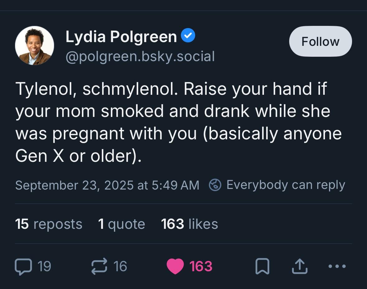Bookmark the post with bookmark icon
367x289 pixels.
(262, 266)
